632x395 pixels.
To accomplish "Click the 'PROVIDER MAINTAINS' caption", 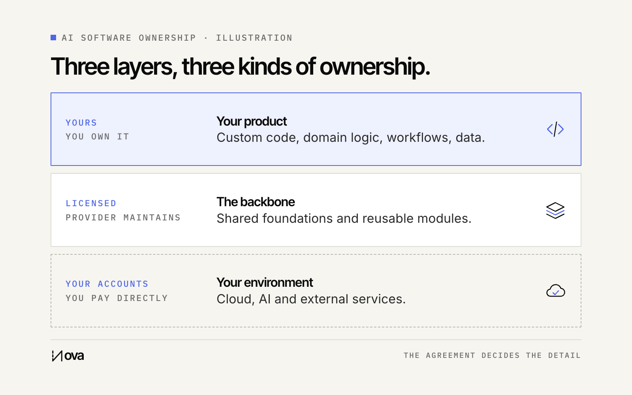I will pos(123,218).
